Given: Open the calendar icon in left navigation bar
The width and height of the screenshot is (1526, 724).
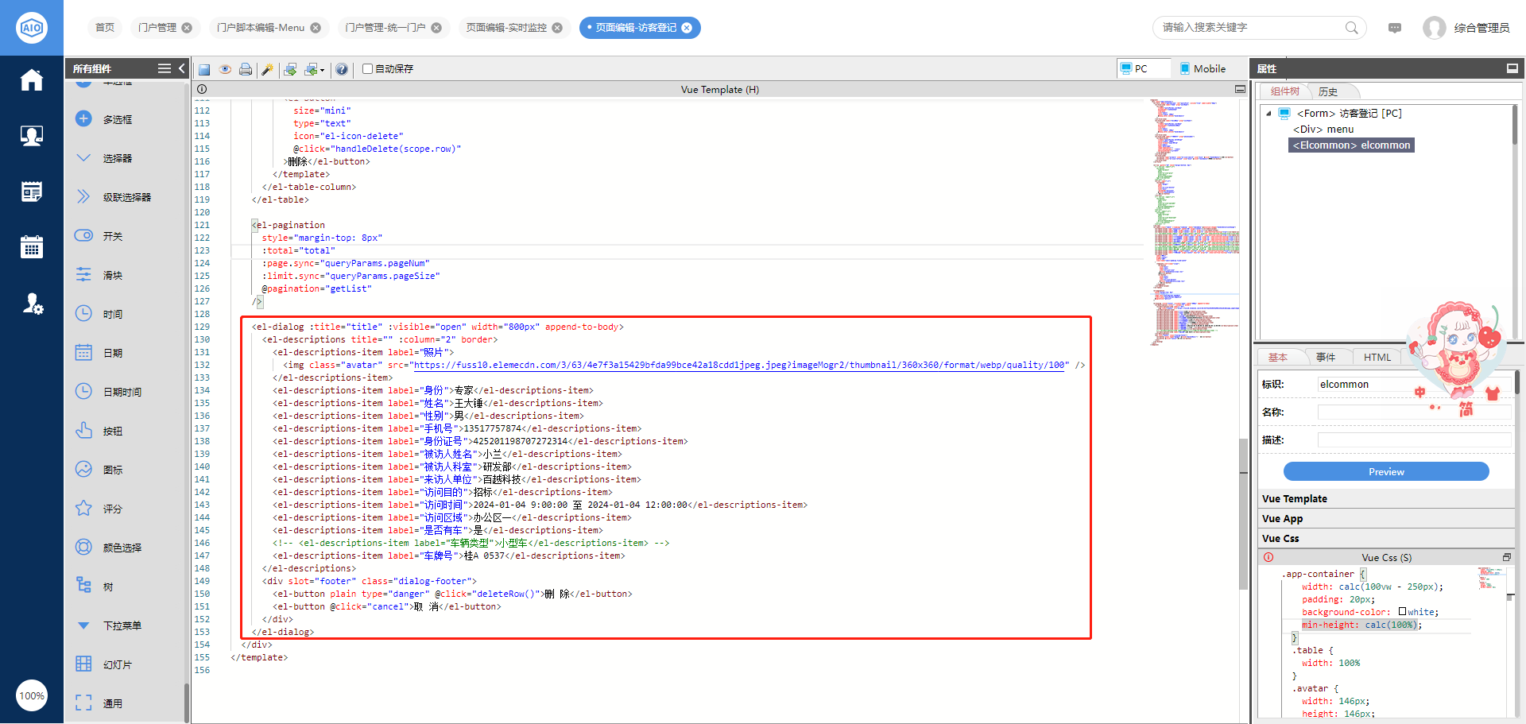Looking at the screenshot, I should point(32,247).
